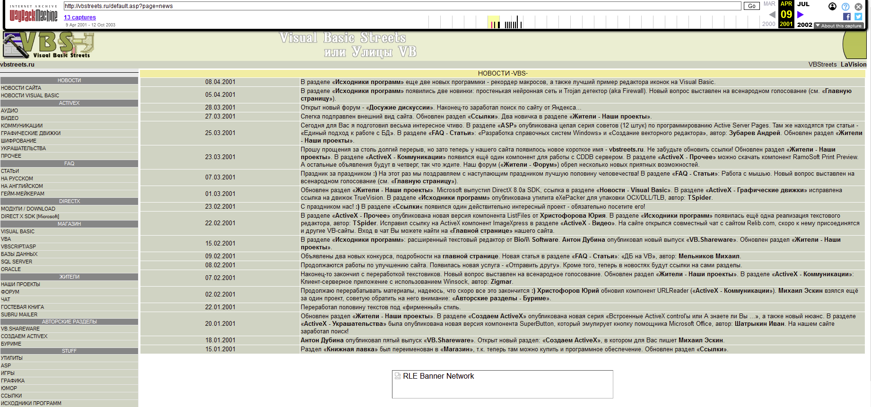Go to the next capture with the blue arrow
The height and width of the screenshot is (407, 871).
[x=800, y=15]
